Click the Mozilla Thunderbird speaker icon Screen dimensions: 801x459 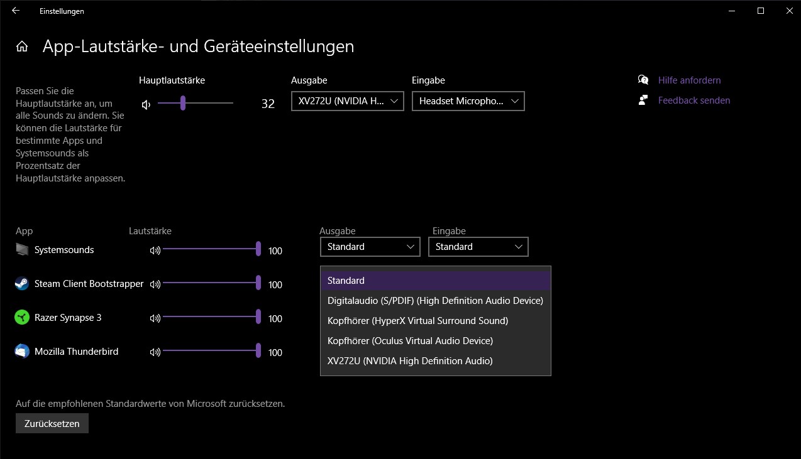tap(155, 352)
